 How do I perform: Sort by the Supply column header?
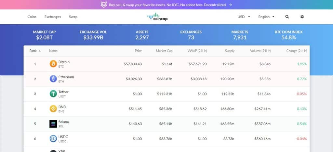coord(230,51)
